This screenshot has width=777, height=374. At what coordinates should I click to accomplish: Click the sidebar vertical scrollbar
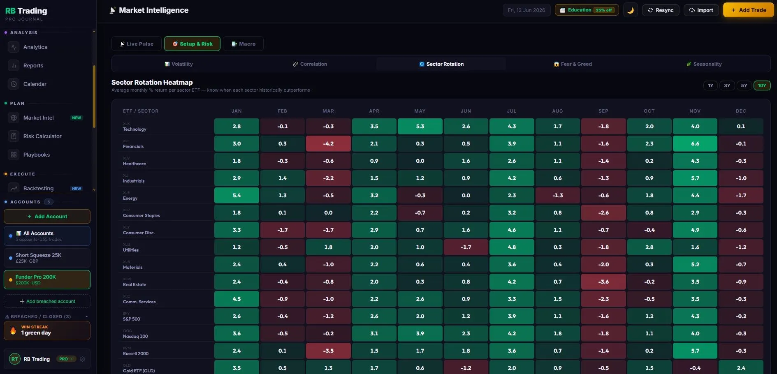tap(94, 97)
